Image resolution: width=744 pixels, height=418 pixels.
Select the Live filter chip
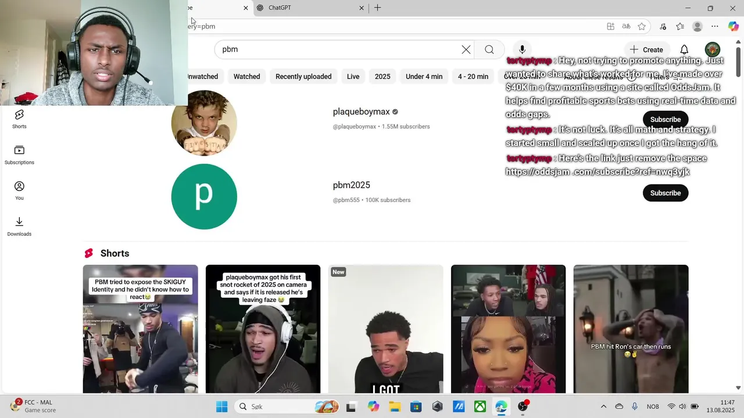pyautogui.click(x=353, y=77)
